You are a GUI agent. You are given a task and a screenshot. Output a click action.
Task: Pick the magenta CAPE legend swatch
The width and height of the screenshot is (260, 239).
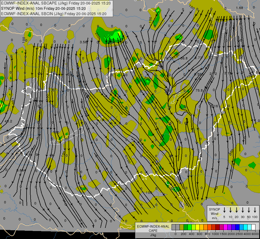pyautogui.click(x=225, y=227)
